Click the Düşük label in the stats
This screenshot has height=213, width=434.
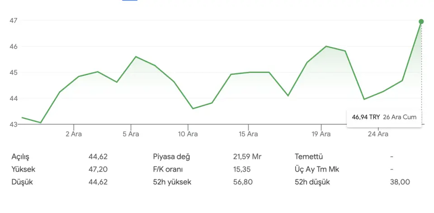tap(22, 182)
